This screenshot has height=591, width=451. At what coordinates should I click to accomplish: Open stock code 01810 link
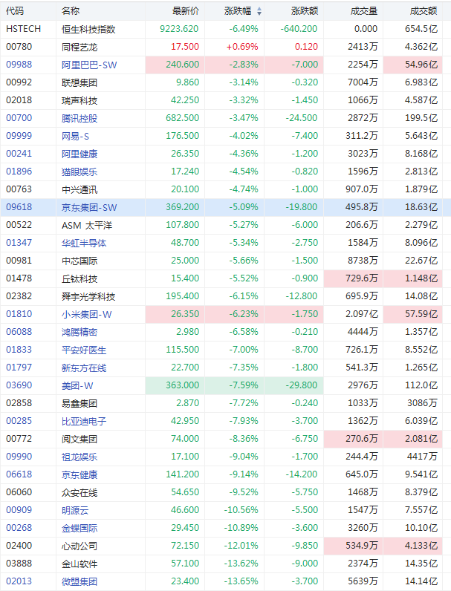(x=19, y=314)
